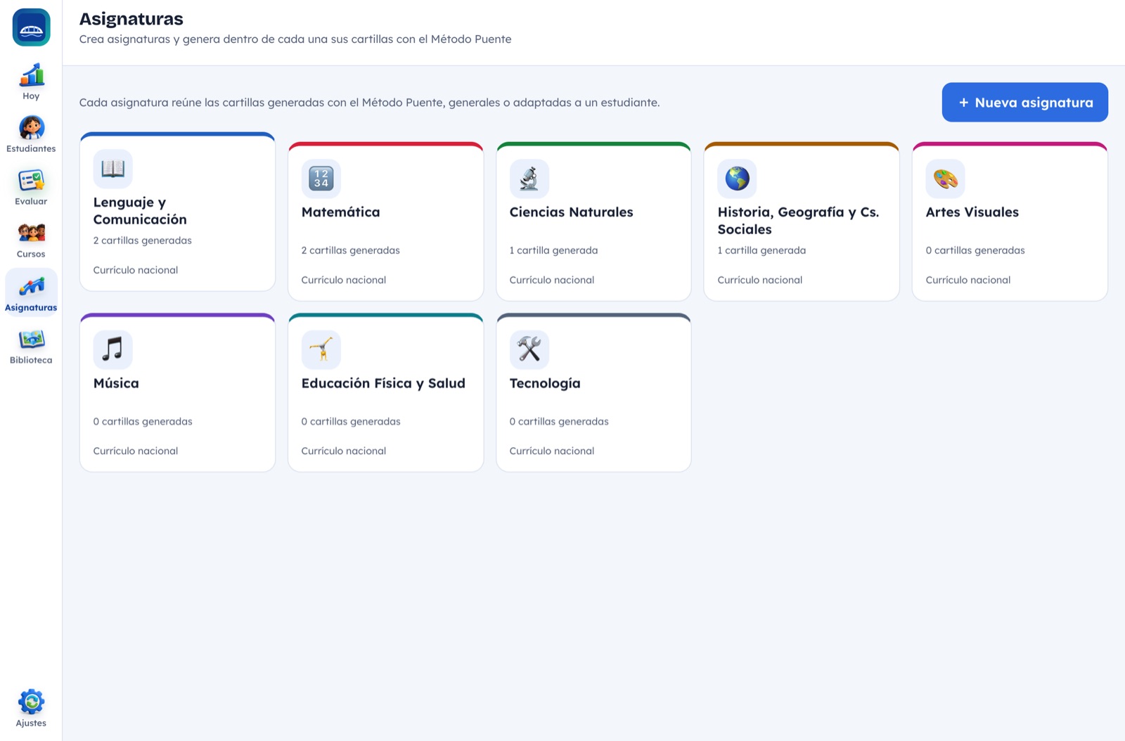
Task: Open the Hoy dashboard icon
Action: 31,75
